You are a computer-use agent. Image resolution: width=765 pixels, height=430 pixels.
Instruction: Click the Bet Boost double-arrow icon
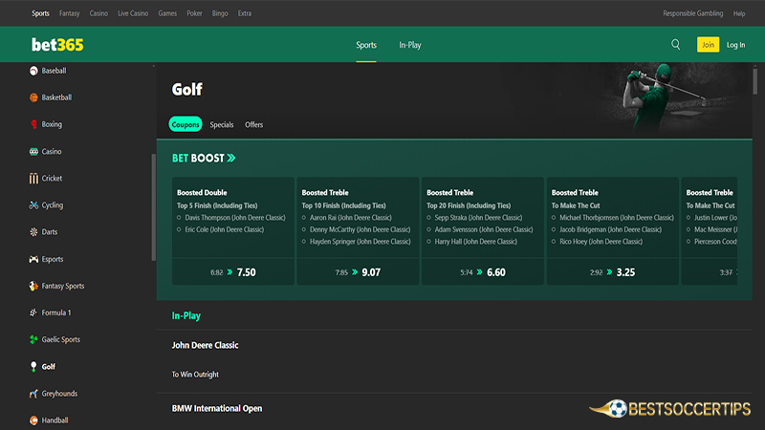tap(231, 158)
